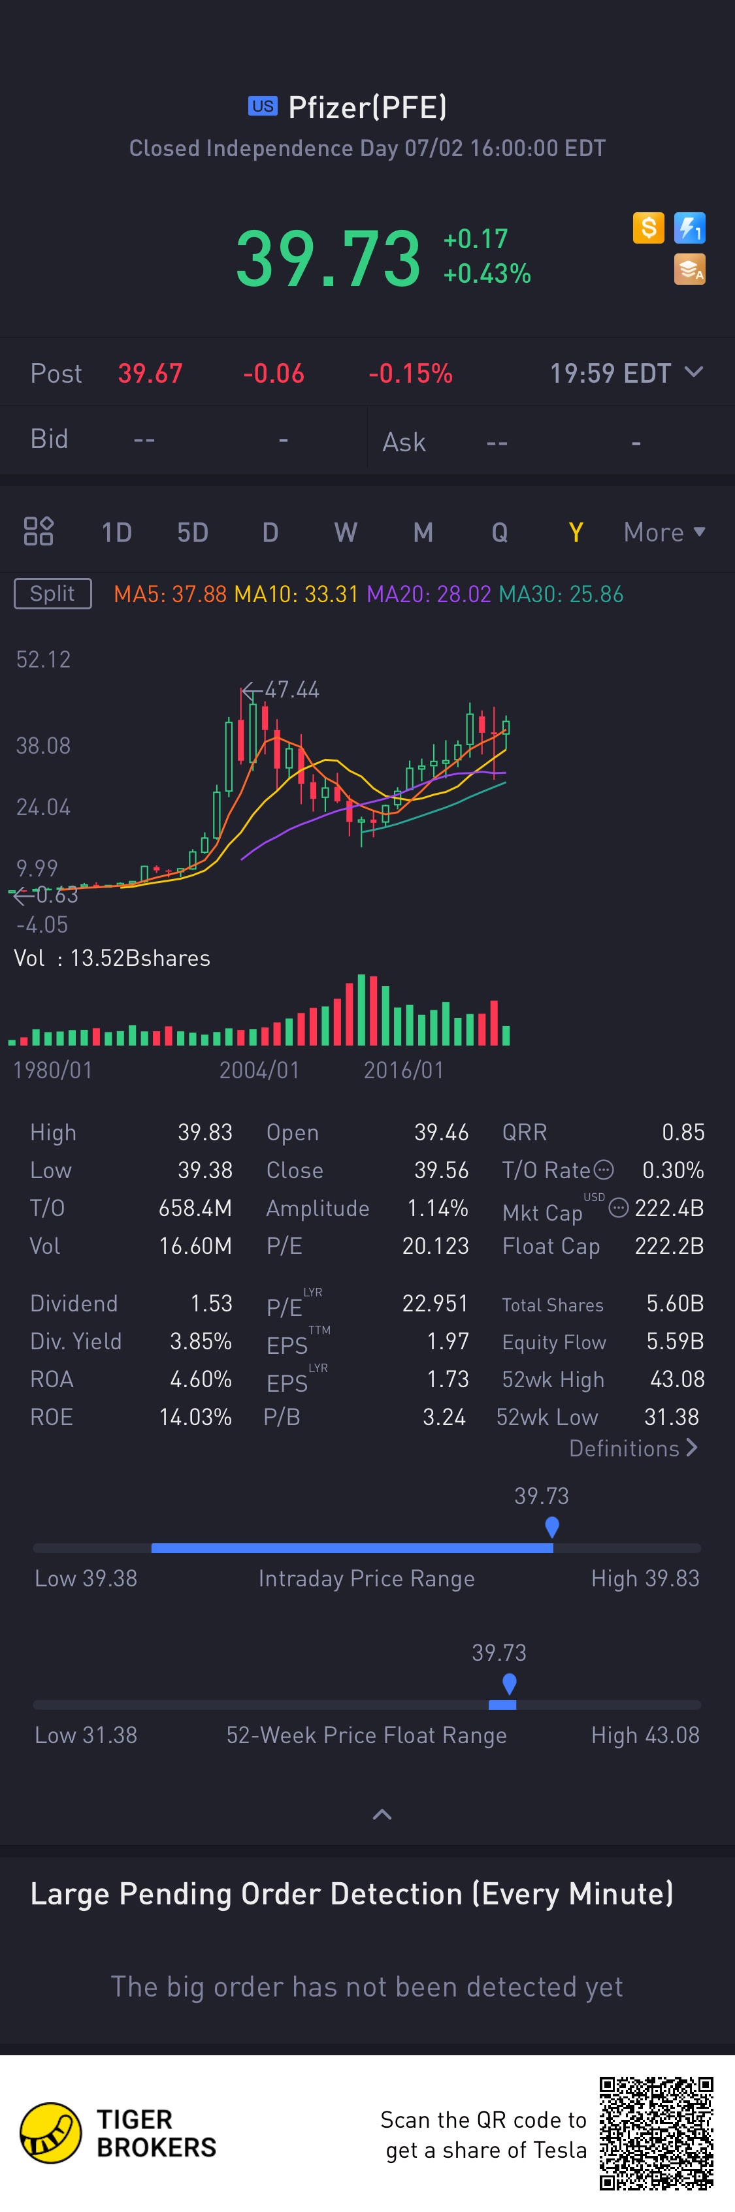Viewport: 735px width, 2212px height.
Task: Tap the MA5: 37.88 indicator label
Action: (170, 594)
